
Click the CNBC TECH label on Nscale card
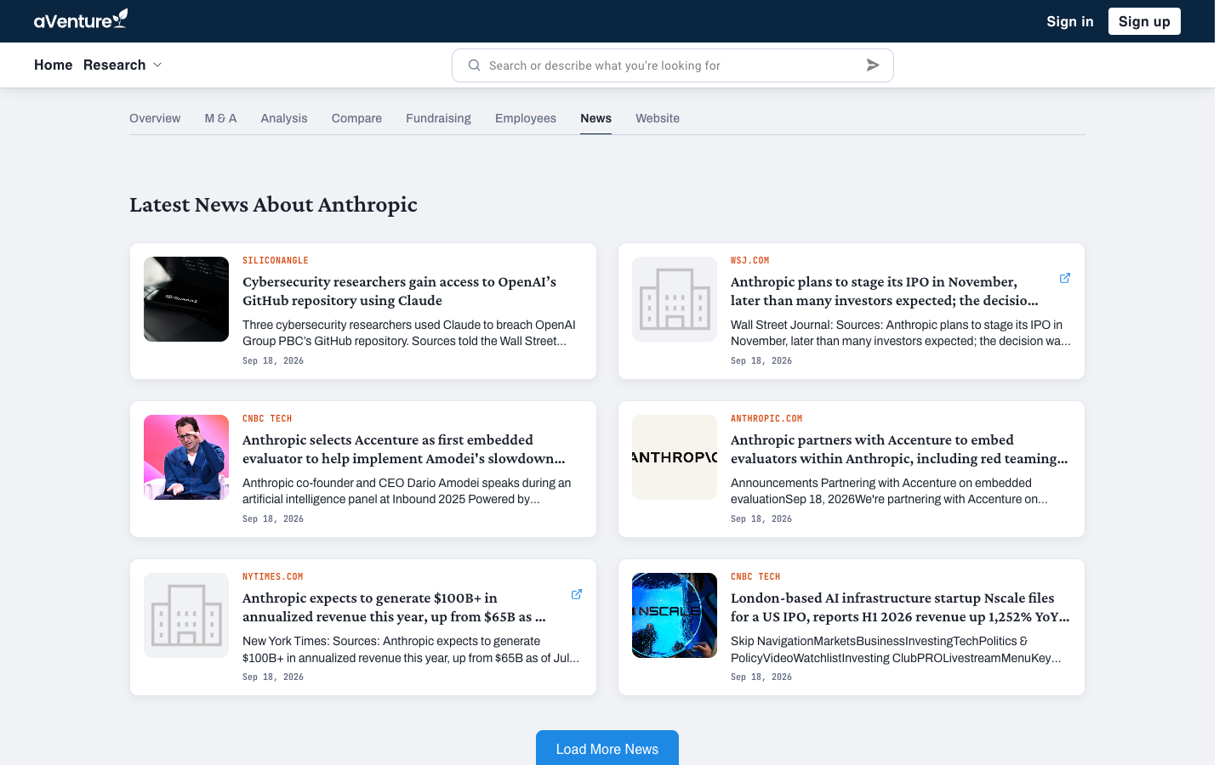755,576
